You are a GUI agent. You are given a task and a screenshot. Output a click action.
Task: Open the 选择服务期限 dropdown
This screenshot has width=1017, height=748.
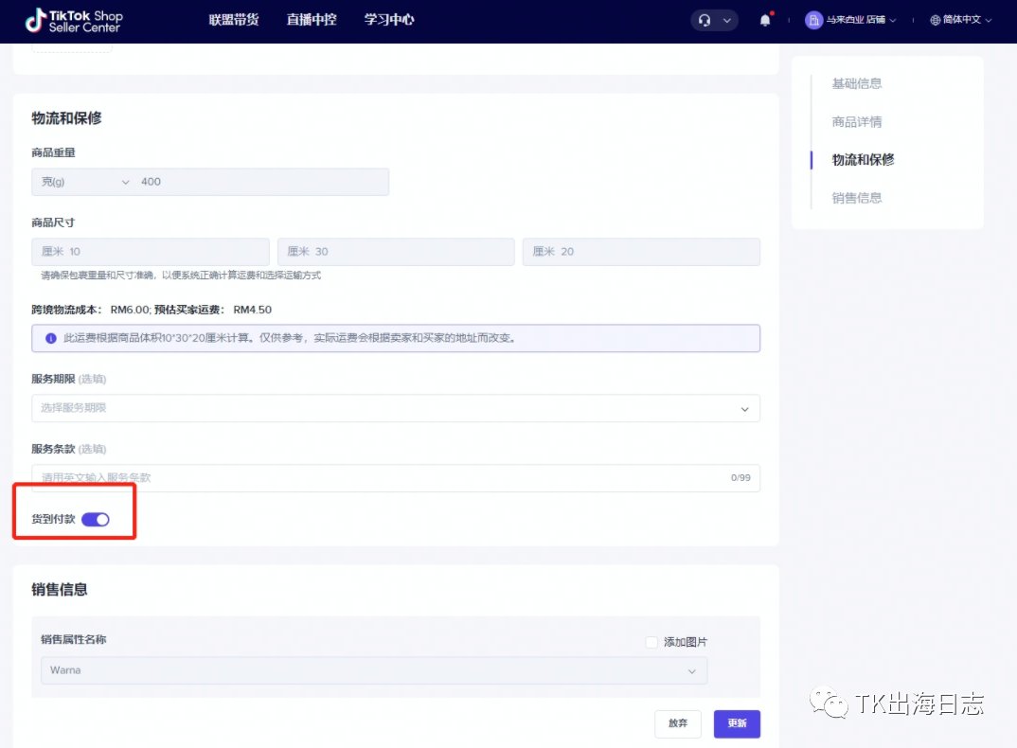pyautogui.click(x=395, y=408)
